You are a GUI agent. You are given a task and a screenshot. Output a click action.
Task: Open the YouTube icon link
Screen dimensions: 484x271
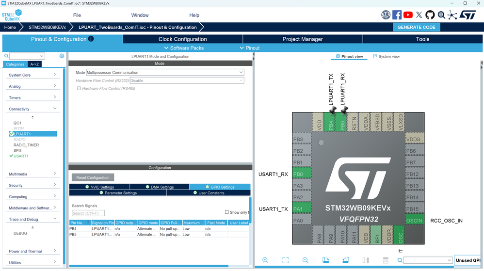408,15
